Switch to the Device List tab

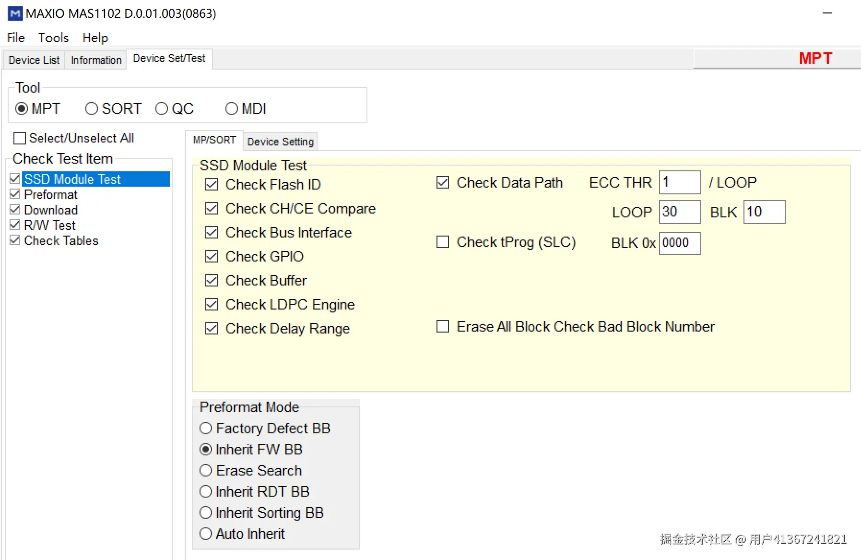pos(34,60)
